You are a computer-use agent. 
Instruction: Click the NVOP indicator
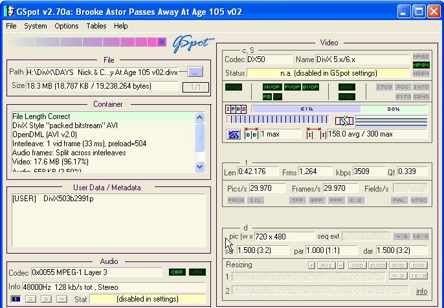(272, 87)
